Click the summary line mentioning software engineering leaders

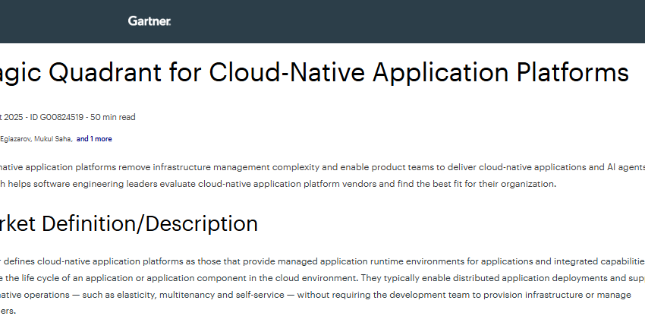278,184
